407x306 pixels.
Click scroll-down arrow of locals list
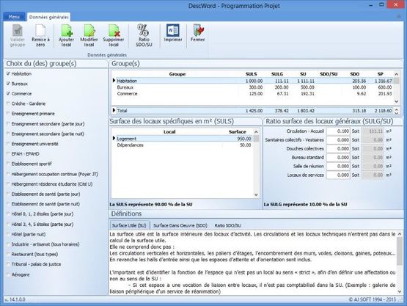click(x=256, y=194)
